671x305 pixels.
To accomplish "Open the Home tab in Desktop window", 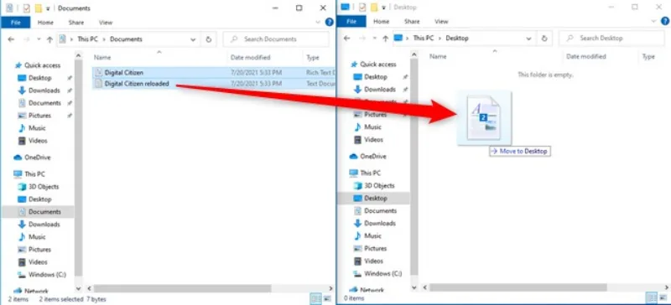I will point(381,22).
